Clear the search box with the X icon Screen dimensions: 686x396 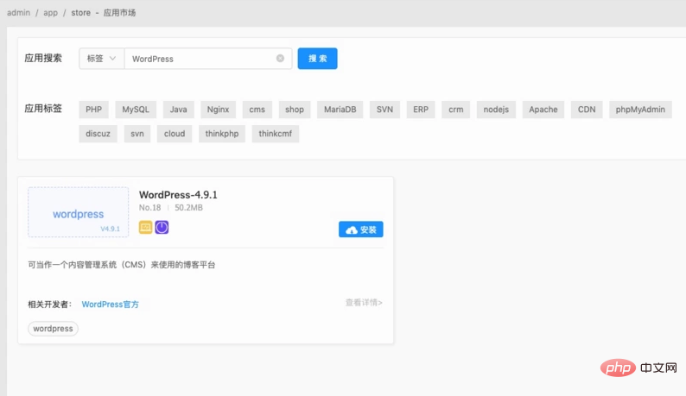click(x=280, y=59)
